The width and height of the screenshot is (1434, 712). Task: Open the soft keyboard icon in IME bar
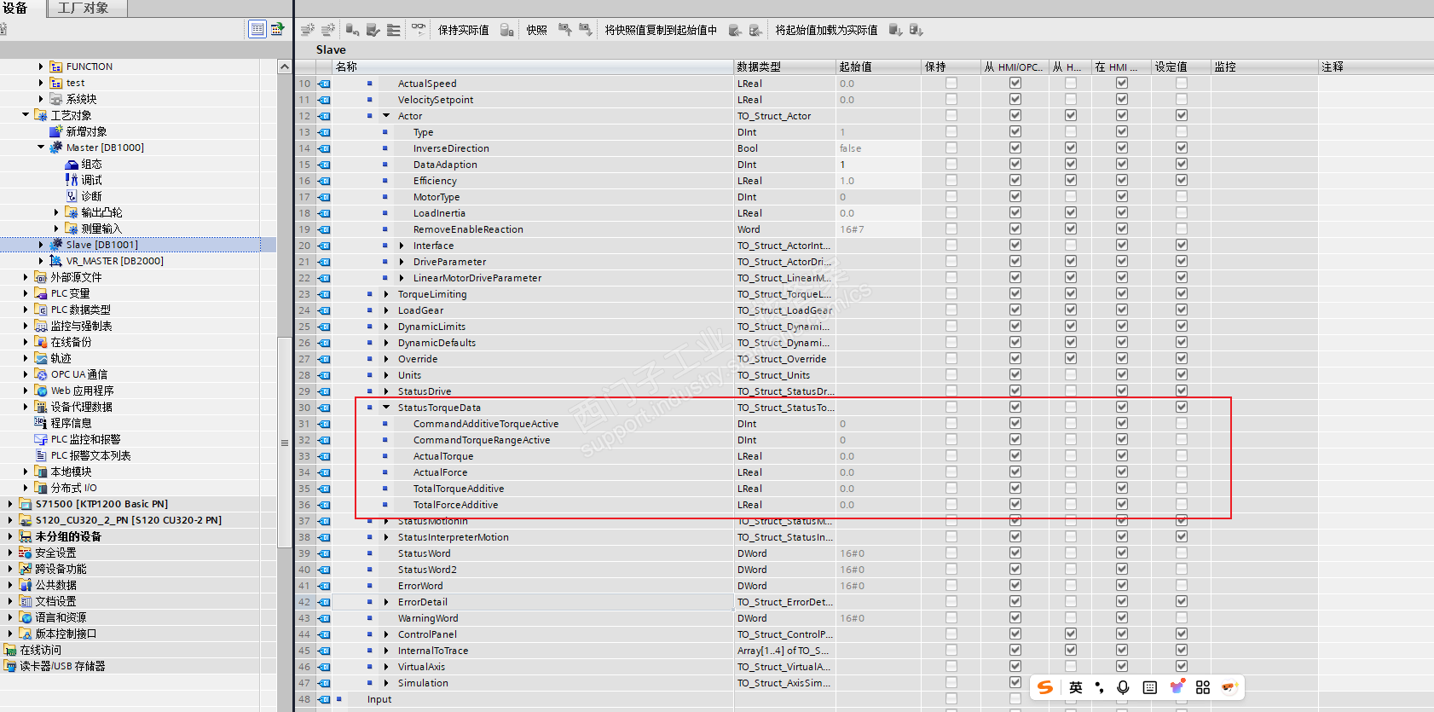click(1149, 687)
